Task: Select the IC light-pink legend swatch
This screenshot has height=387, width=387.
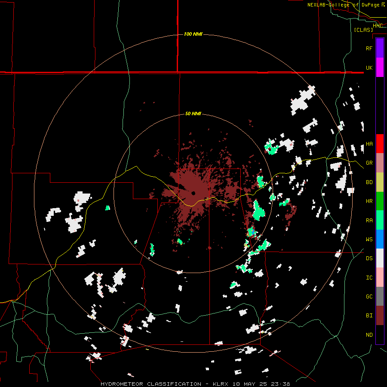Action: click(380, 277)
